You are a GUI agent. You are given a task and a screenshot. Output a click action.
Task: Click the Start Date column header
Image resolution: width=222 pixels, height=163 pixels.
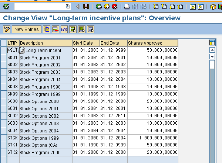click(86, 43)
